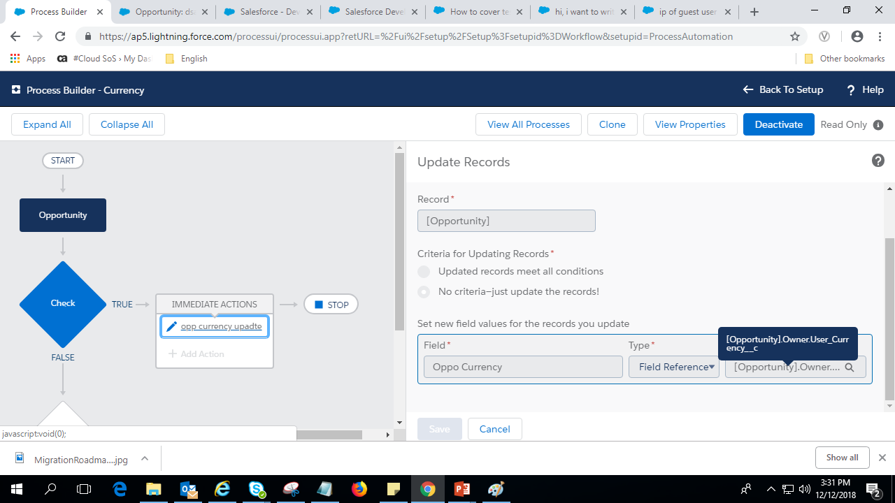895x503 pixels.
Task: Open File Explorer from the taskbar
Action: (155, 489)
